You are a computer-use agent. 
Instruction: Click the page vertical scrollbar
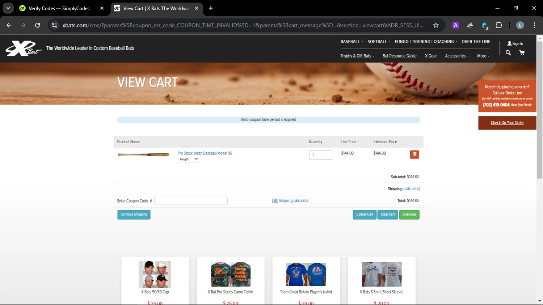(539, 110)
